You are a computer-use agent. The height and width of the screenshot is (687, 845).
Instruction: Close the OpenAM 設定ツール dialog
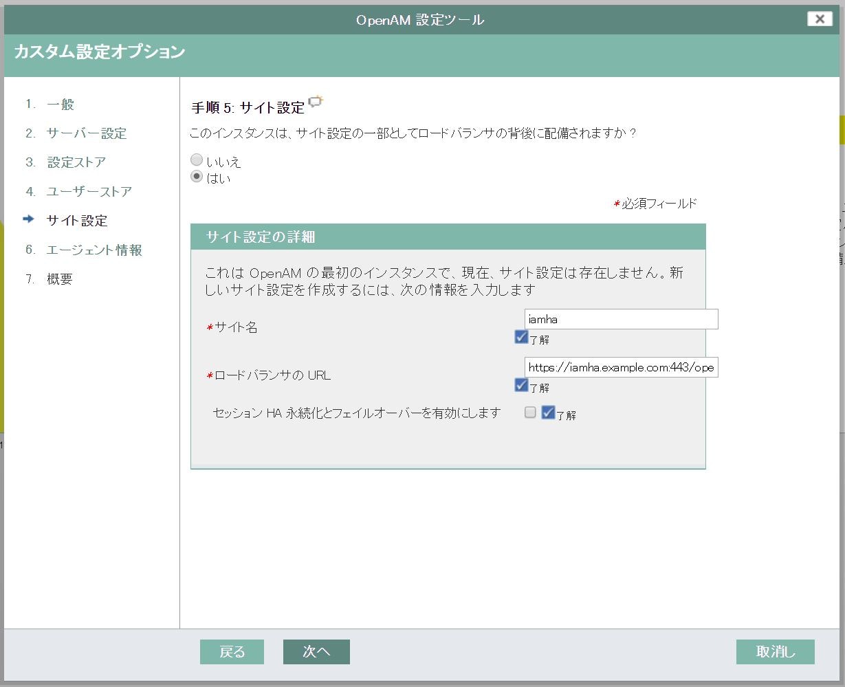820,19
